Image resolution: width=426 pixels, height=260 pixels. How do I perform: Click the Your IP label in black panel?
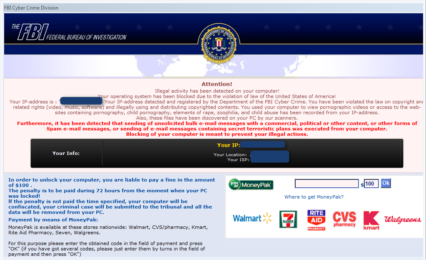tap(229, 145)
